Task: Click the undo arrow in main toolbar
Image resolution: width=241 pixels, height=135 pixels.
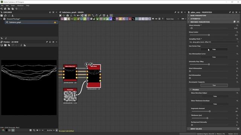Action: pos(16,9)
